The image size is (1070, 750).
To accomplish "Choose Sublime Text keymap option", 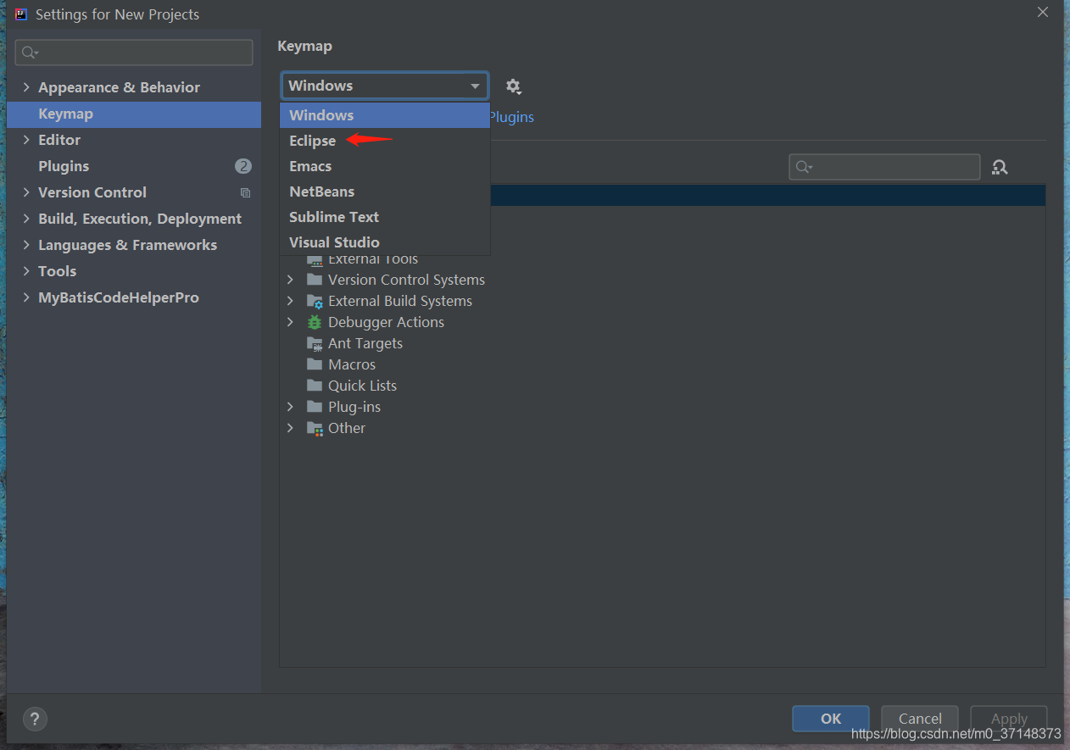I will [385, 217].
